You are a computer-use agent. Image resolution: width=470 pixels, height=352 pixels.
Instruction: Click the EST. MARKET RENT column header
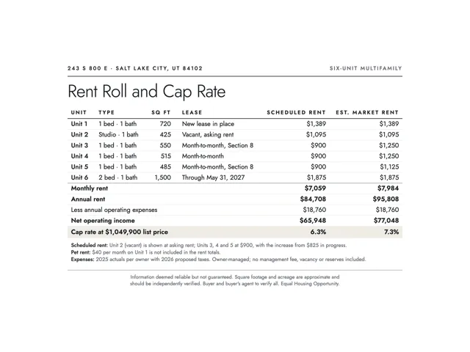coord(367,112)
